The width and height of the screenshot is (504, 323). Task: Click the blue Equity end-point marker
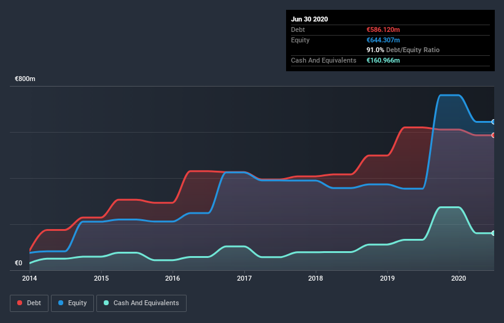(x=494, y=122)
